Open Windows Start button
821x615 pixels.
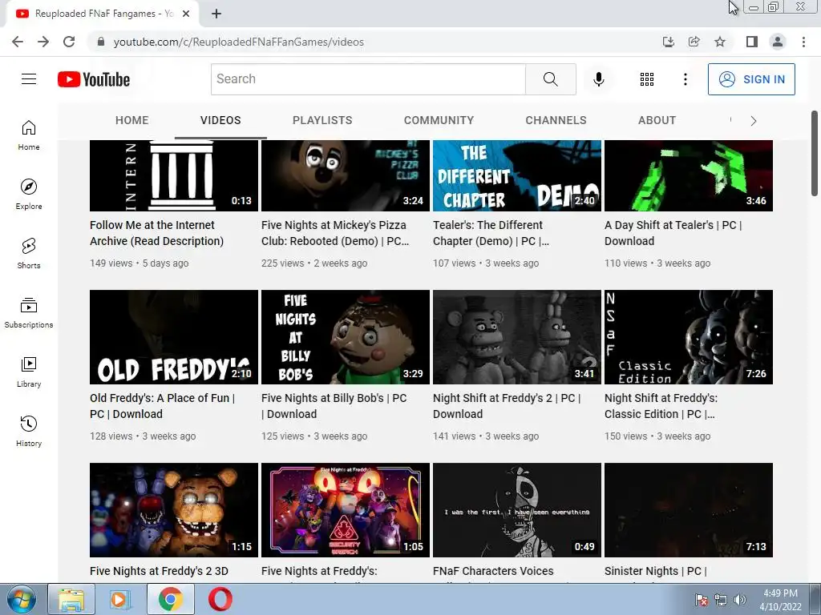[x=22, y=599]
